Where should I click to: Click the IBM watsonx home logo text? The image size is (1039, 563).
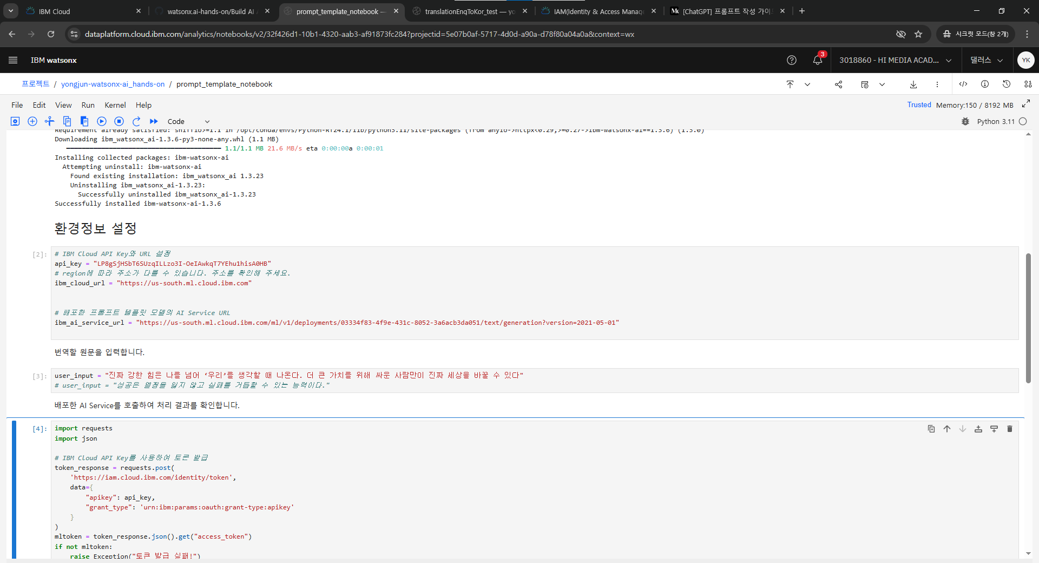pyautogui.click(x=54, y=60)
